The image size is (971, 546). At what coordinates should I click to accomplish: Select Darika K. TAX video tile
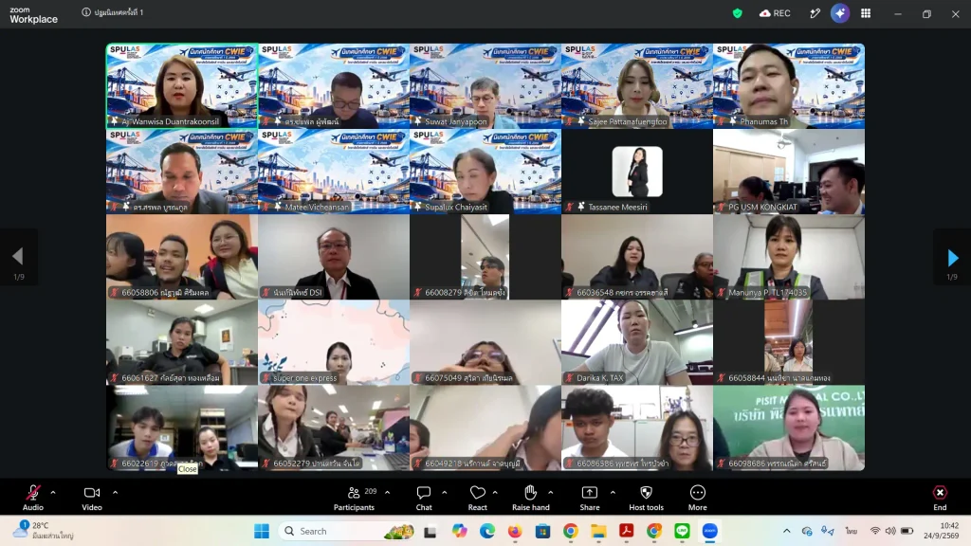(x=637, y=342)
